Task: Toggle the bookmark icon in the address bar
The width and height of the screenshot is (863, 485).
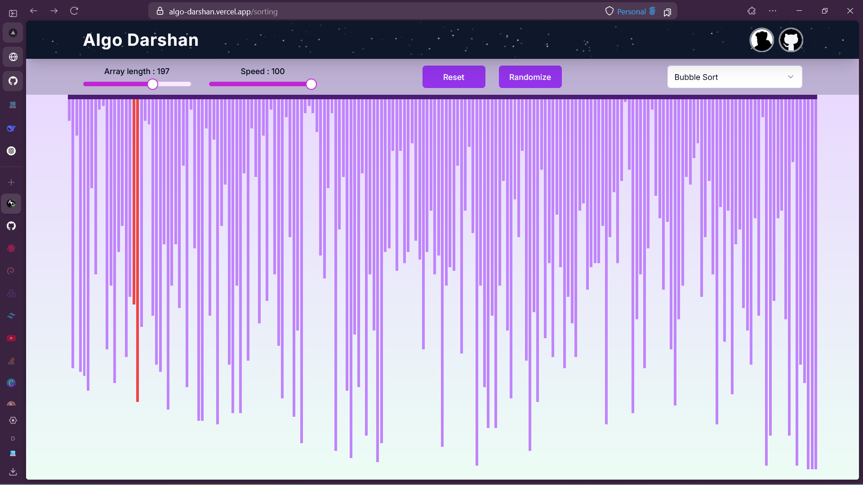Action: click(x=667, y=12)
